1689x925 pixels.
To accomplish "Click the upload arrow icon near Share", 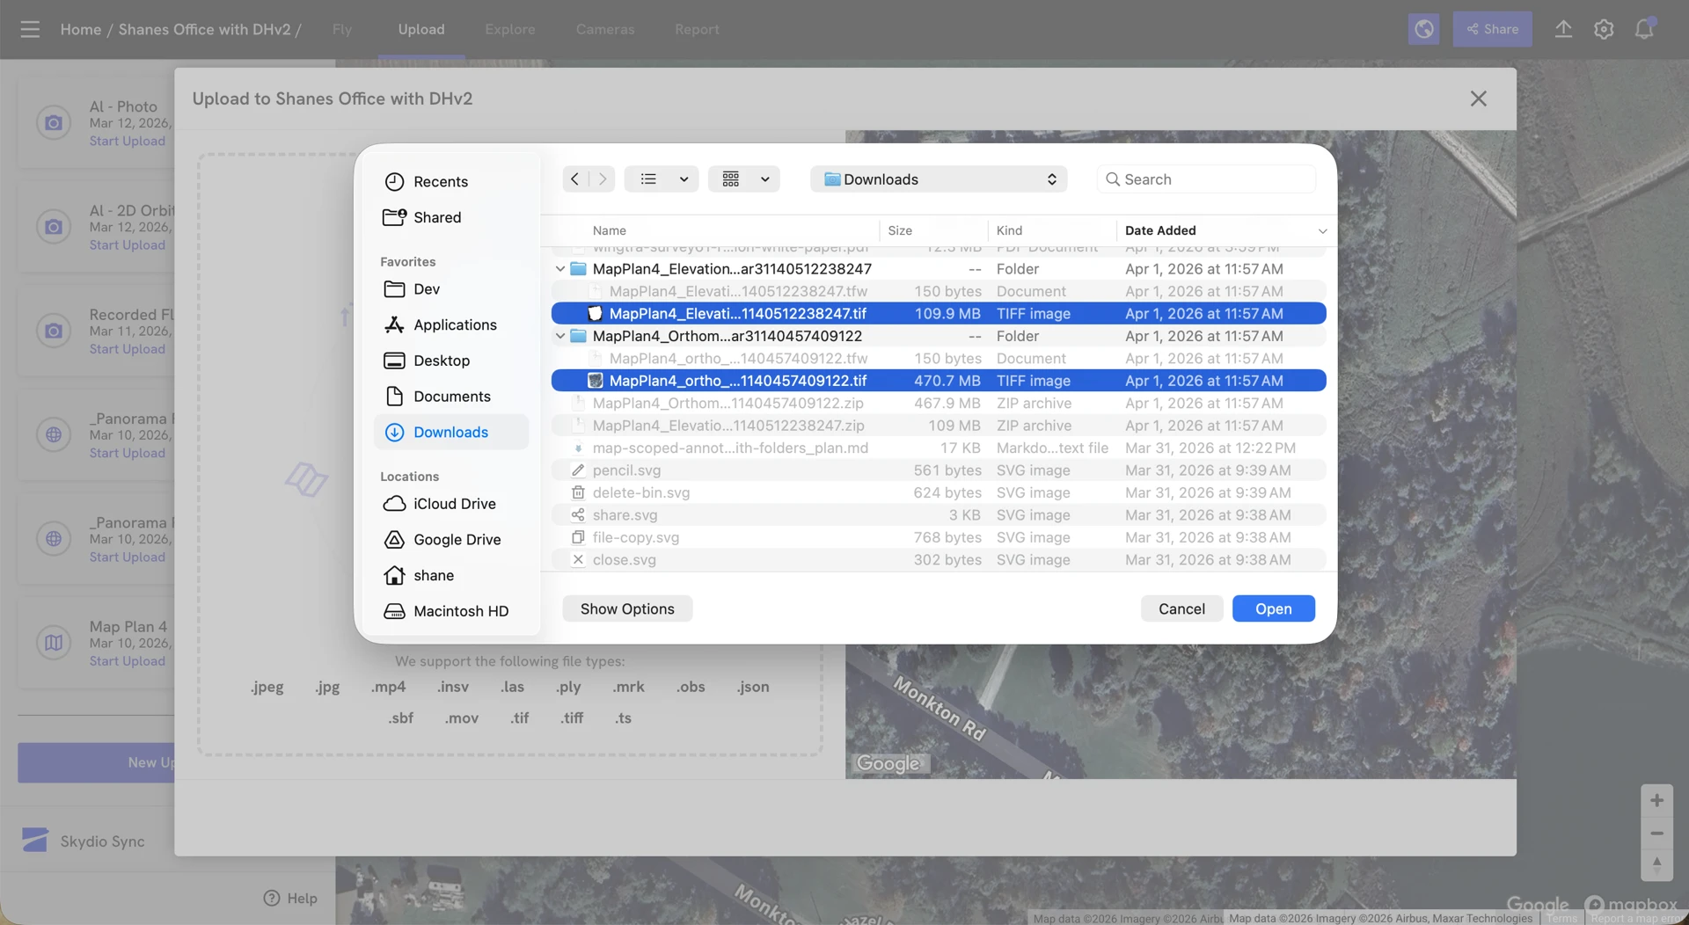I will (1563, 29).
